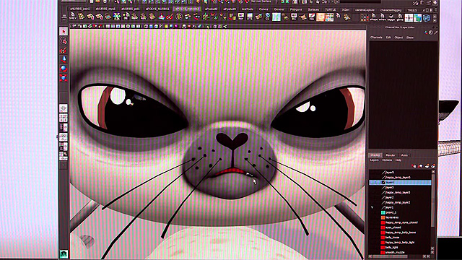This screenshot has width=462, height=260.
Task: Open the Options menu in Layer Editor
Action: [x=387, y=160]
